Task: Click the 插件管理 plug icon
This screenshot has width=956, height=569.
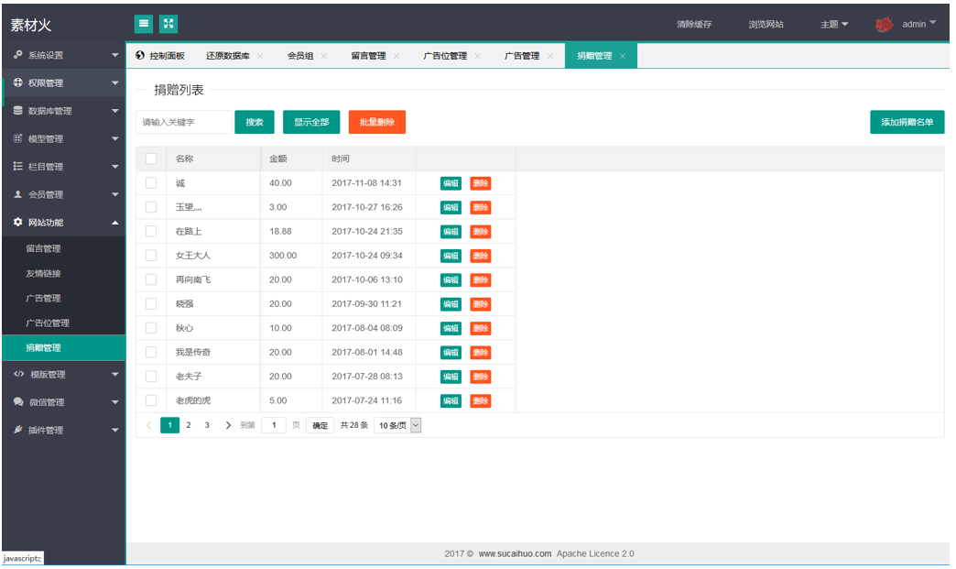Action: click(17, 430)
